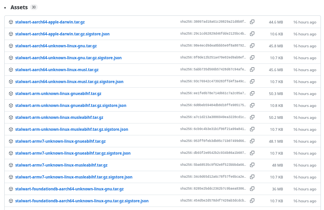The height and width of the screenshot is (210, 324).
Task: Click the 44.6 MB file size
Action: (276, 22)
